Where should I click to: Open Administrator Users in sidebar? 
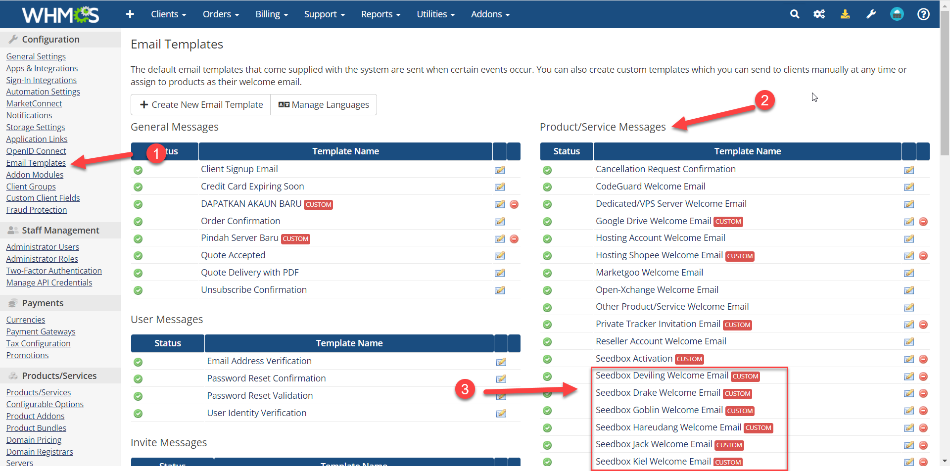(x=43, y=247)
